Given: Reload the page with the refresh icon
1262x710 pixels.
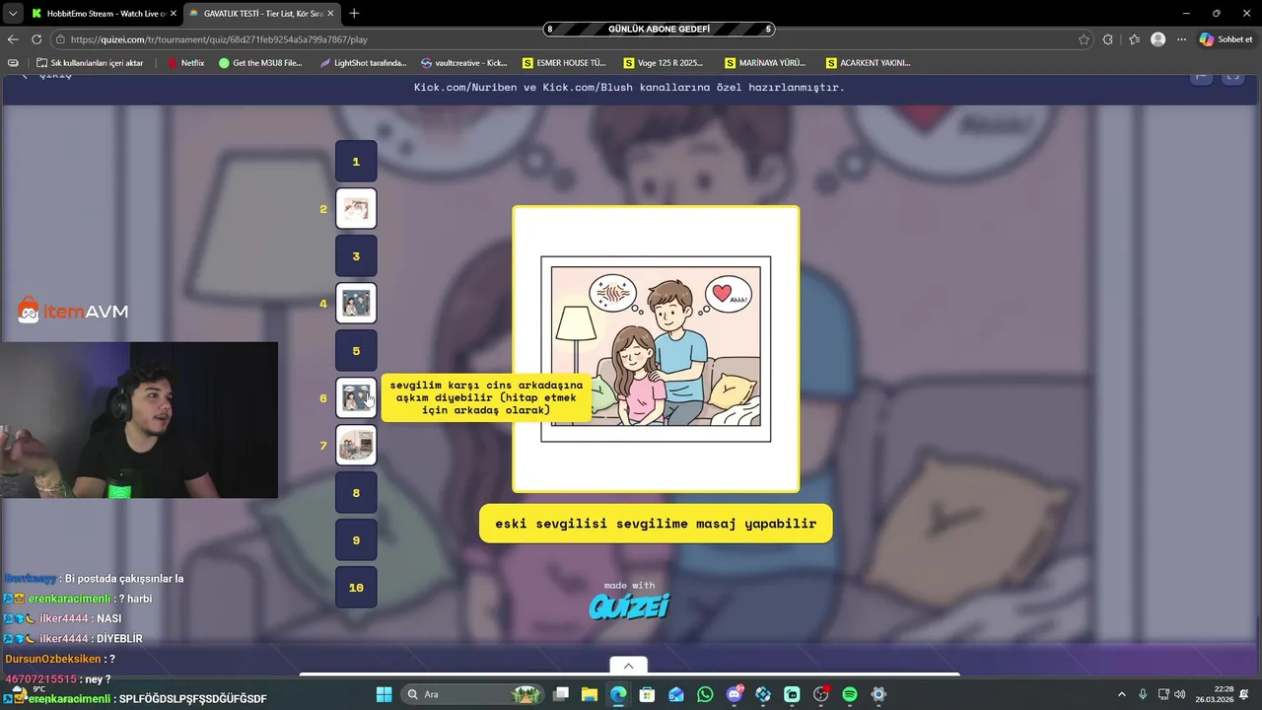Looking at the screenshot, I should click(x=36, y=39).
